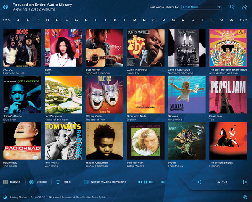Open the Browse grid icon
This screenshot has width=252, height=202.
(x=5, y=182)
